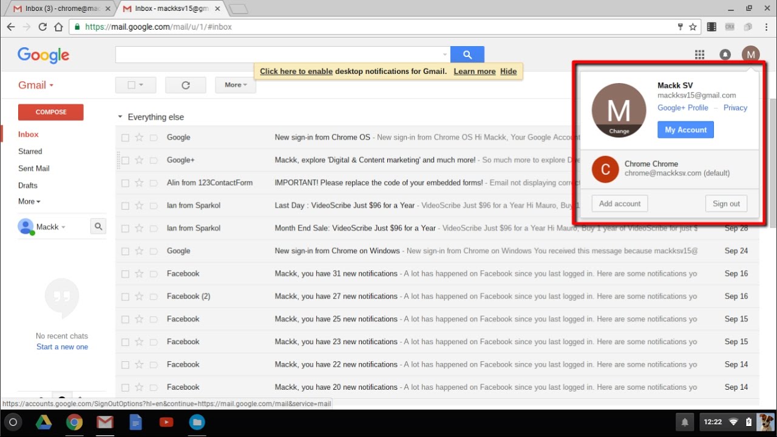Open the Google notifications bell
777x437 pixels.
(x=725, y=55)
